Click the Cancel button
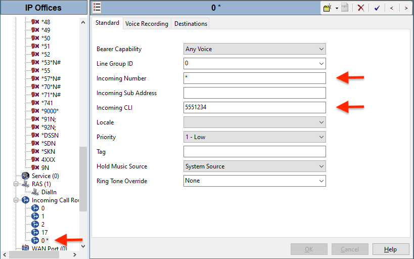414x259 pixels. click(350, 249)
